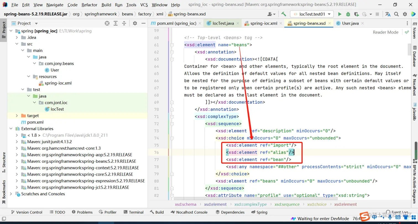This screenshot has width=418, height=224.
Task: Open Project panel options gear
Action: pos(135,23)
